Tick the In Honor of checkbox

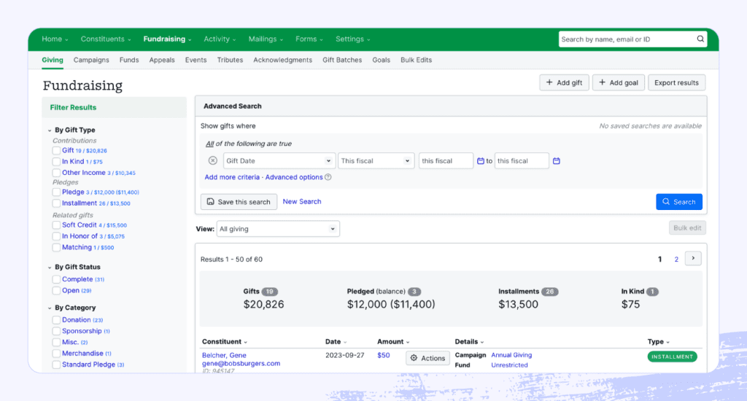coord(56,236)
